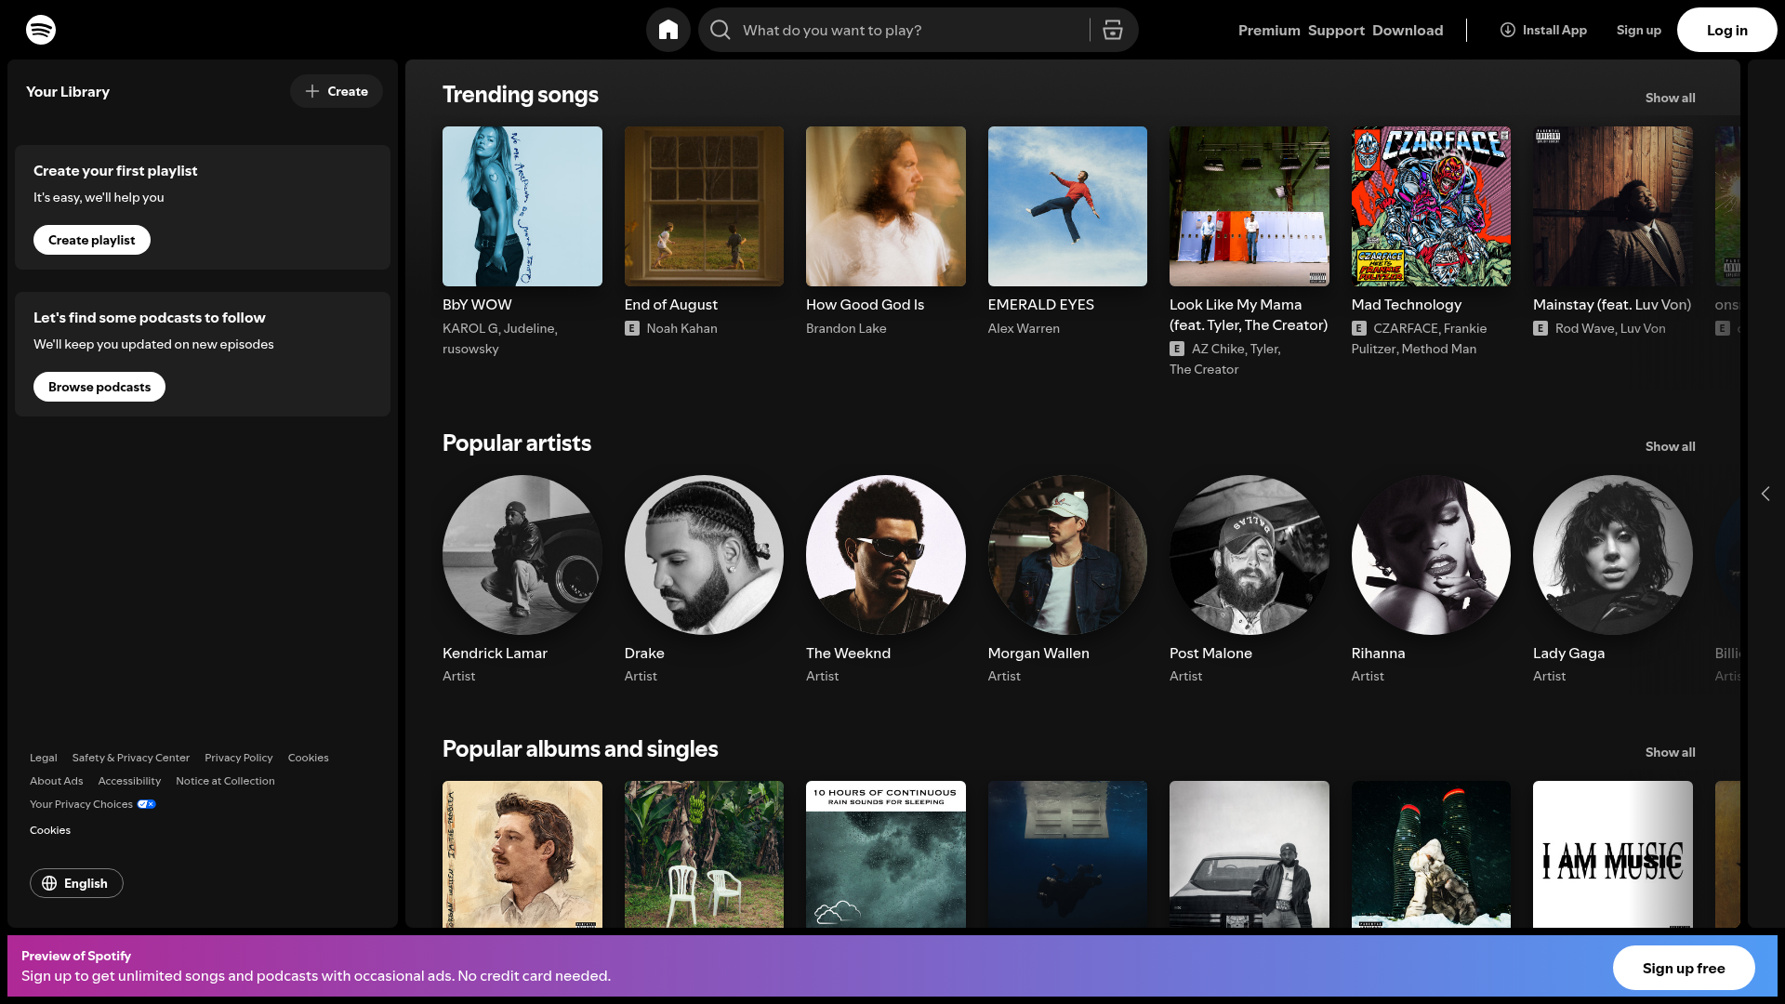Open Morgan Wallen artist photo
Screen dimensions: 1785x1004
[1067, 555]
